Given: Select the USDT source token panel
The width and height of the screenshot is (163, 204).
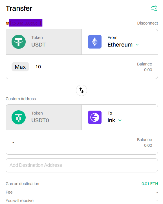Looking at the screenshot, I should (x=44, y=42).
